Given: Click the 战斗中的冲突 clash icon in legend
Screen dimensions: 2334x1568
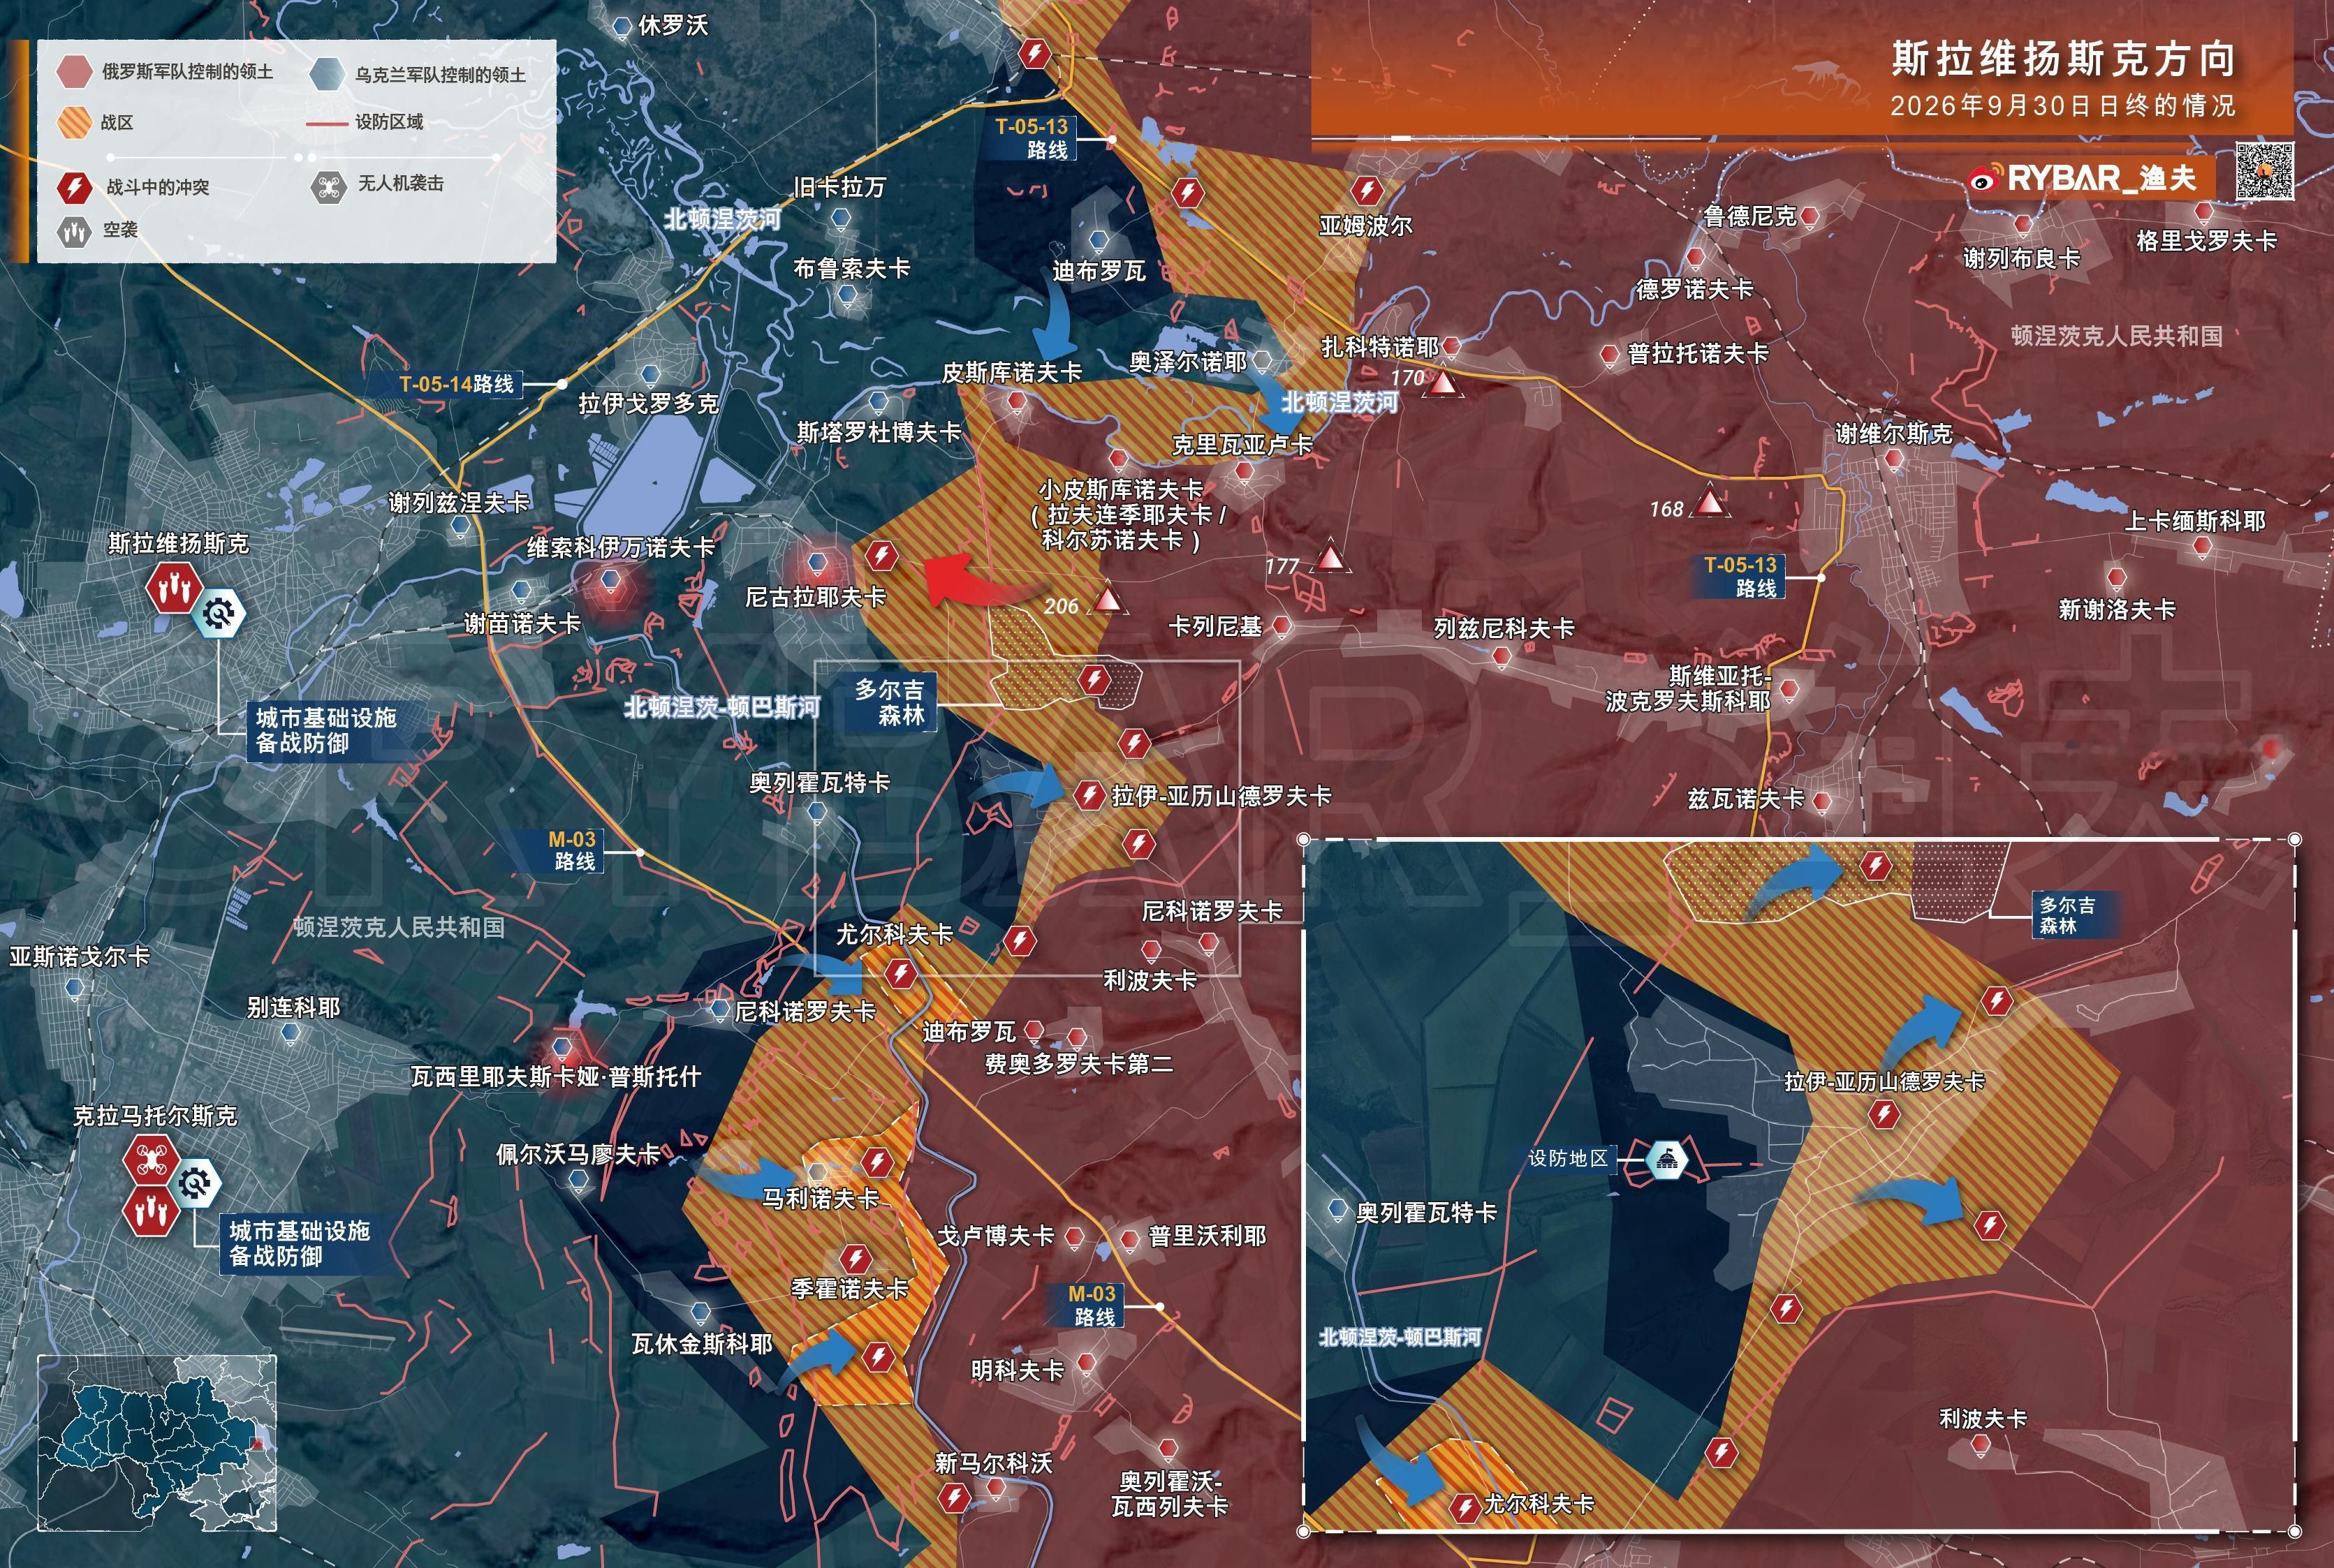Looking at the screenshot, I should coord(74,187).
